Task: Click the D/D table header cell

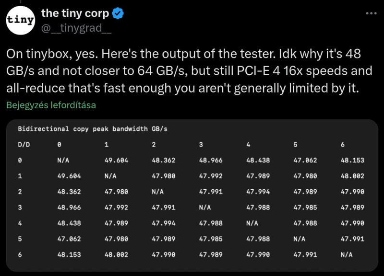Action: [24, 145]
